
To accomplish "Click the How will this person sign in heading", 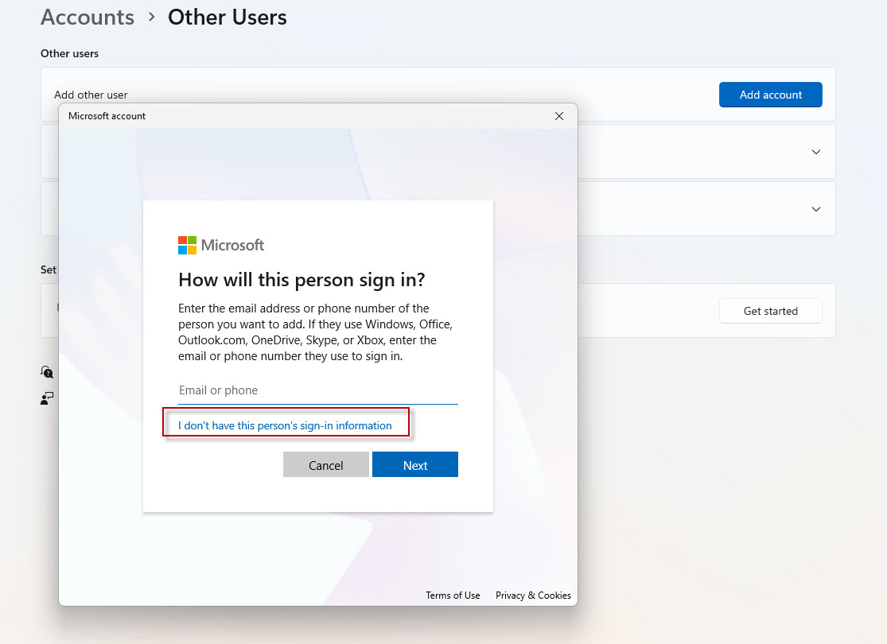I will [302, 279].
